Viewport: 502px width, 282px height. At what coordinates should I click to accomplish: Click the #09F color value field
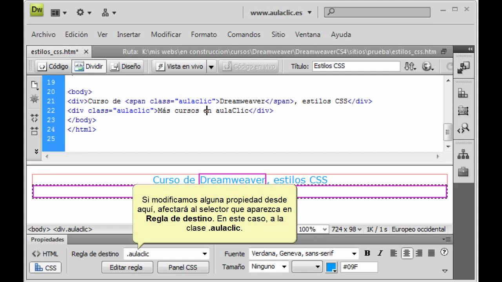(x=359, y=267)
